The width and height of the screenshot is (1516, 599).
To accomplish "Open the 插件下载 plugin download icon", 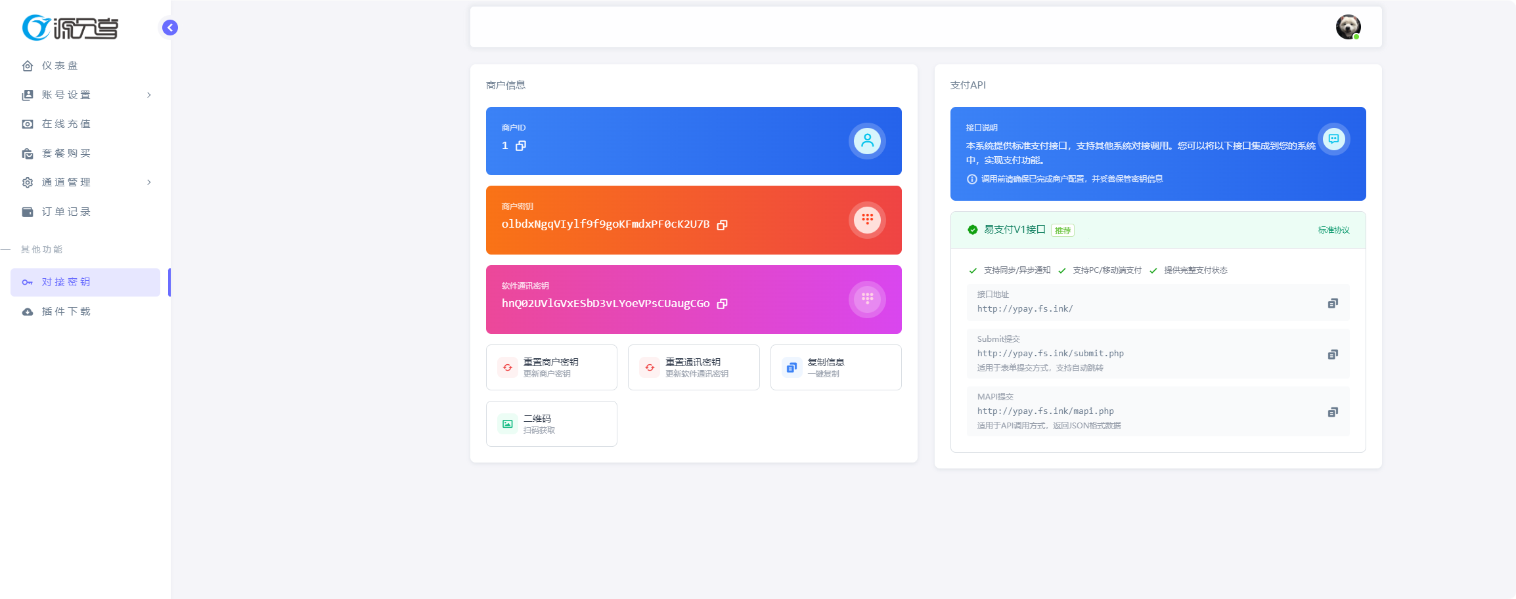I will pos(27,312).
